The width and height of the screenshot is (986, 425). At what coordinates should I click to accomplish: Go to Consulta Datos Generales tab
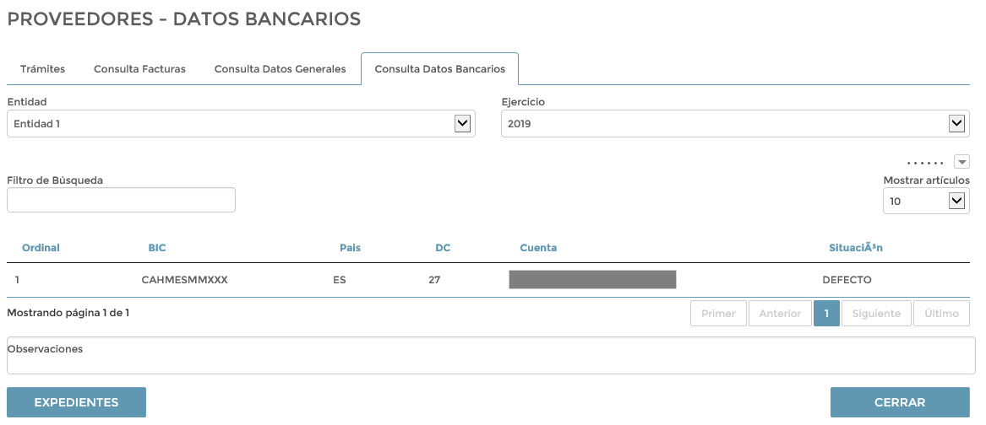click(280, 69)
